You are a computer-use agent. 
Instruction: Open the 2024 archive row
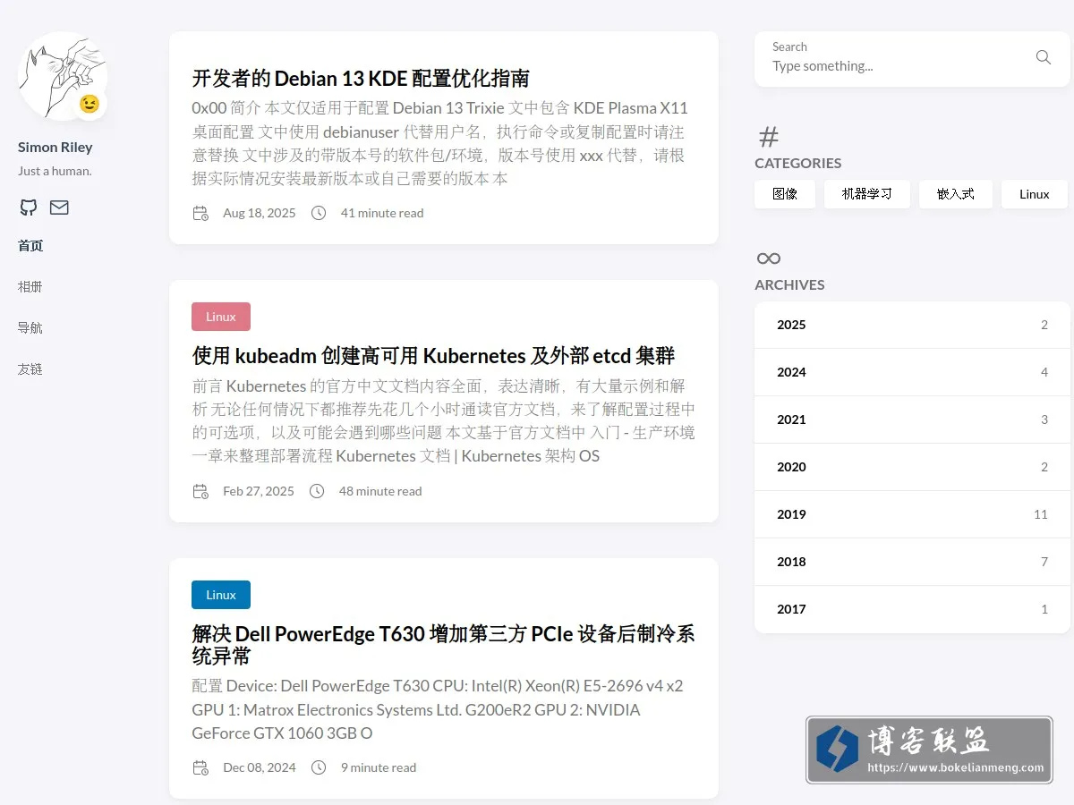pyautogui.click(x=912, y=372)
